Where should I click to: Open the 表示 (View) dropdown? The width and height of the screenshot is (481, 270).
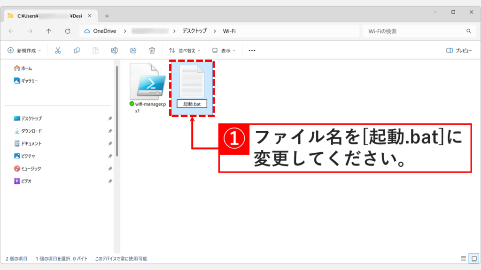click(x=223, y=50)
